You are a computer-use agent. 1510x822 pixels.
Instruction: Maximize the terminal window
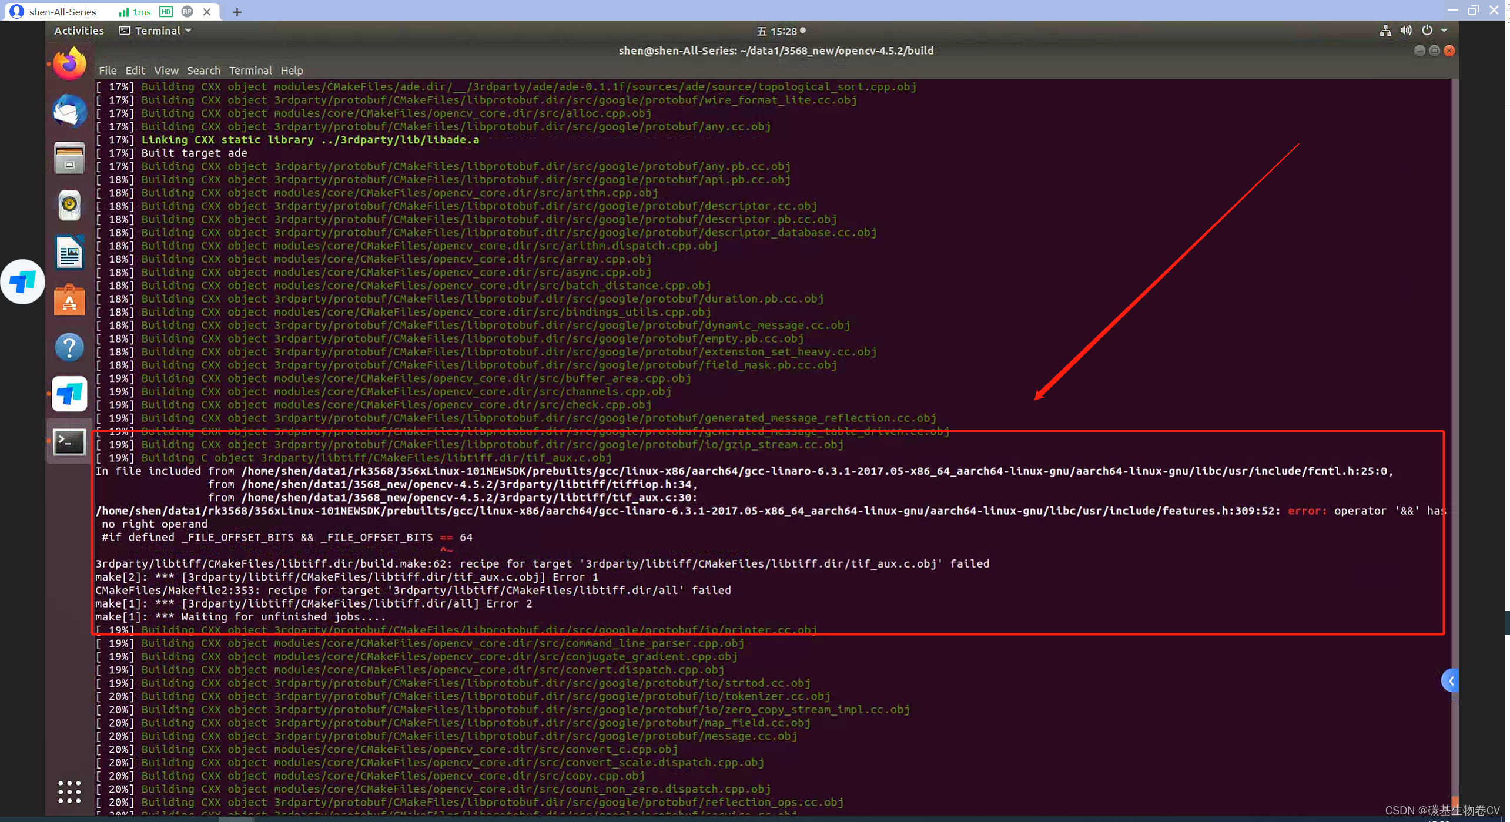click(x=1434, y=51)
